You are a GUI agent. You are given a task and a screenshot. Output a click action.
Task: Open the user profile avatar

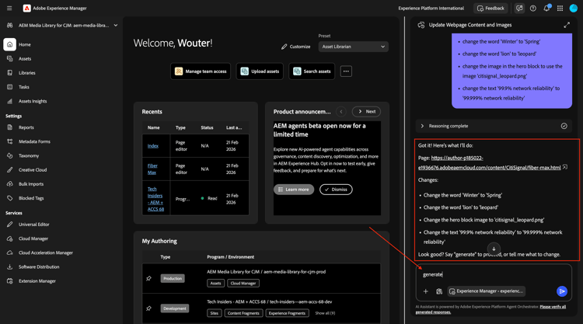574,9
